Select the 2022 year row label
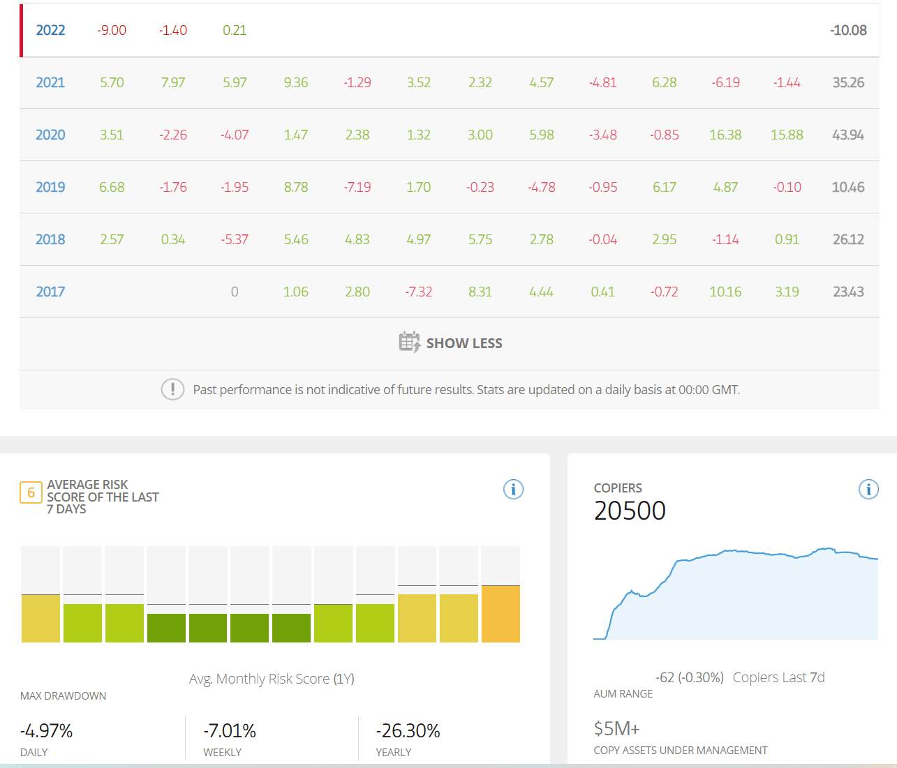Image resolution: width=897 pixels, height=768 pixels. tap(50, 30)
